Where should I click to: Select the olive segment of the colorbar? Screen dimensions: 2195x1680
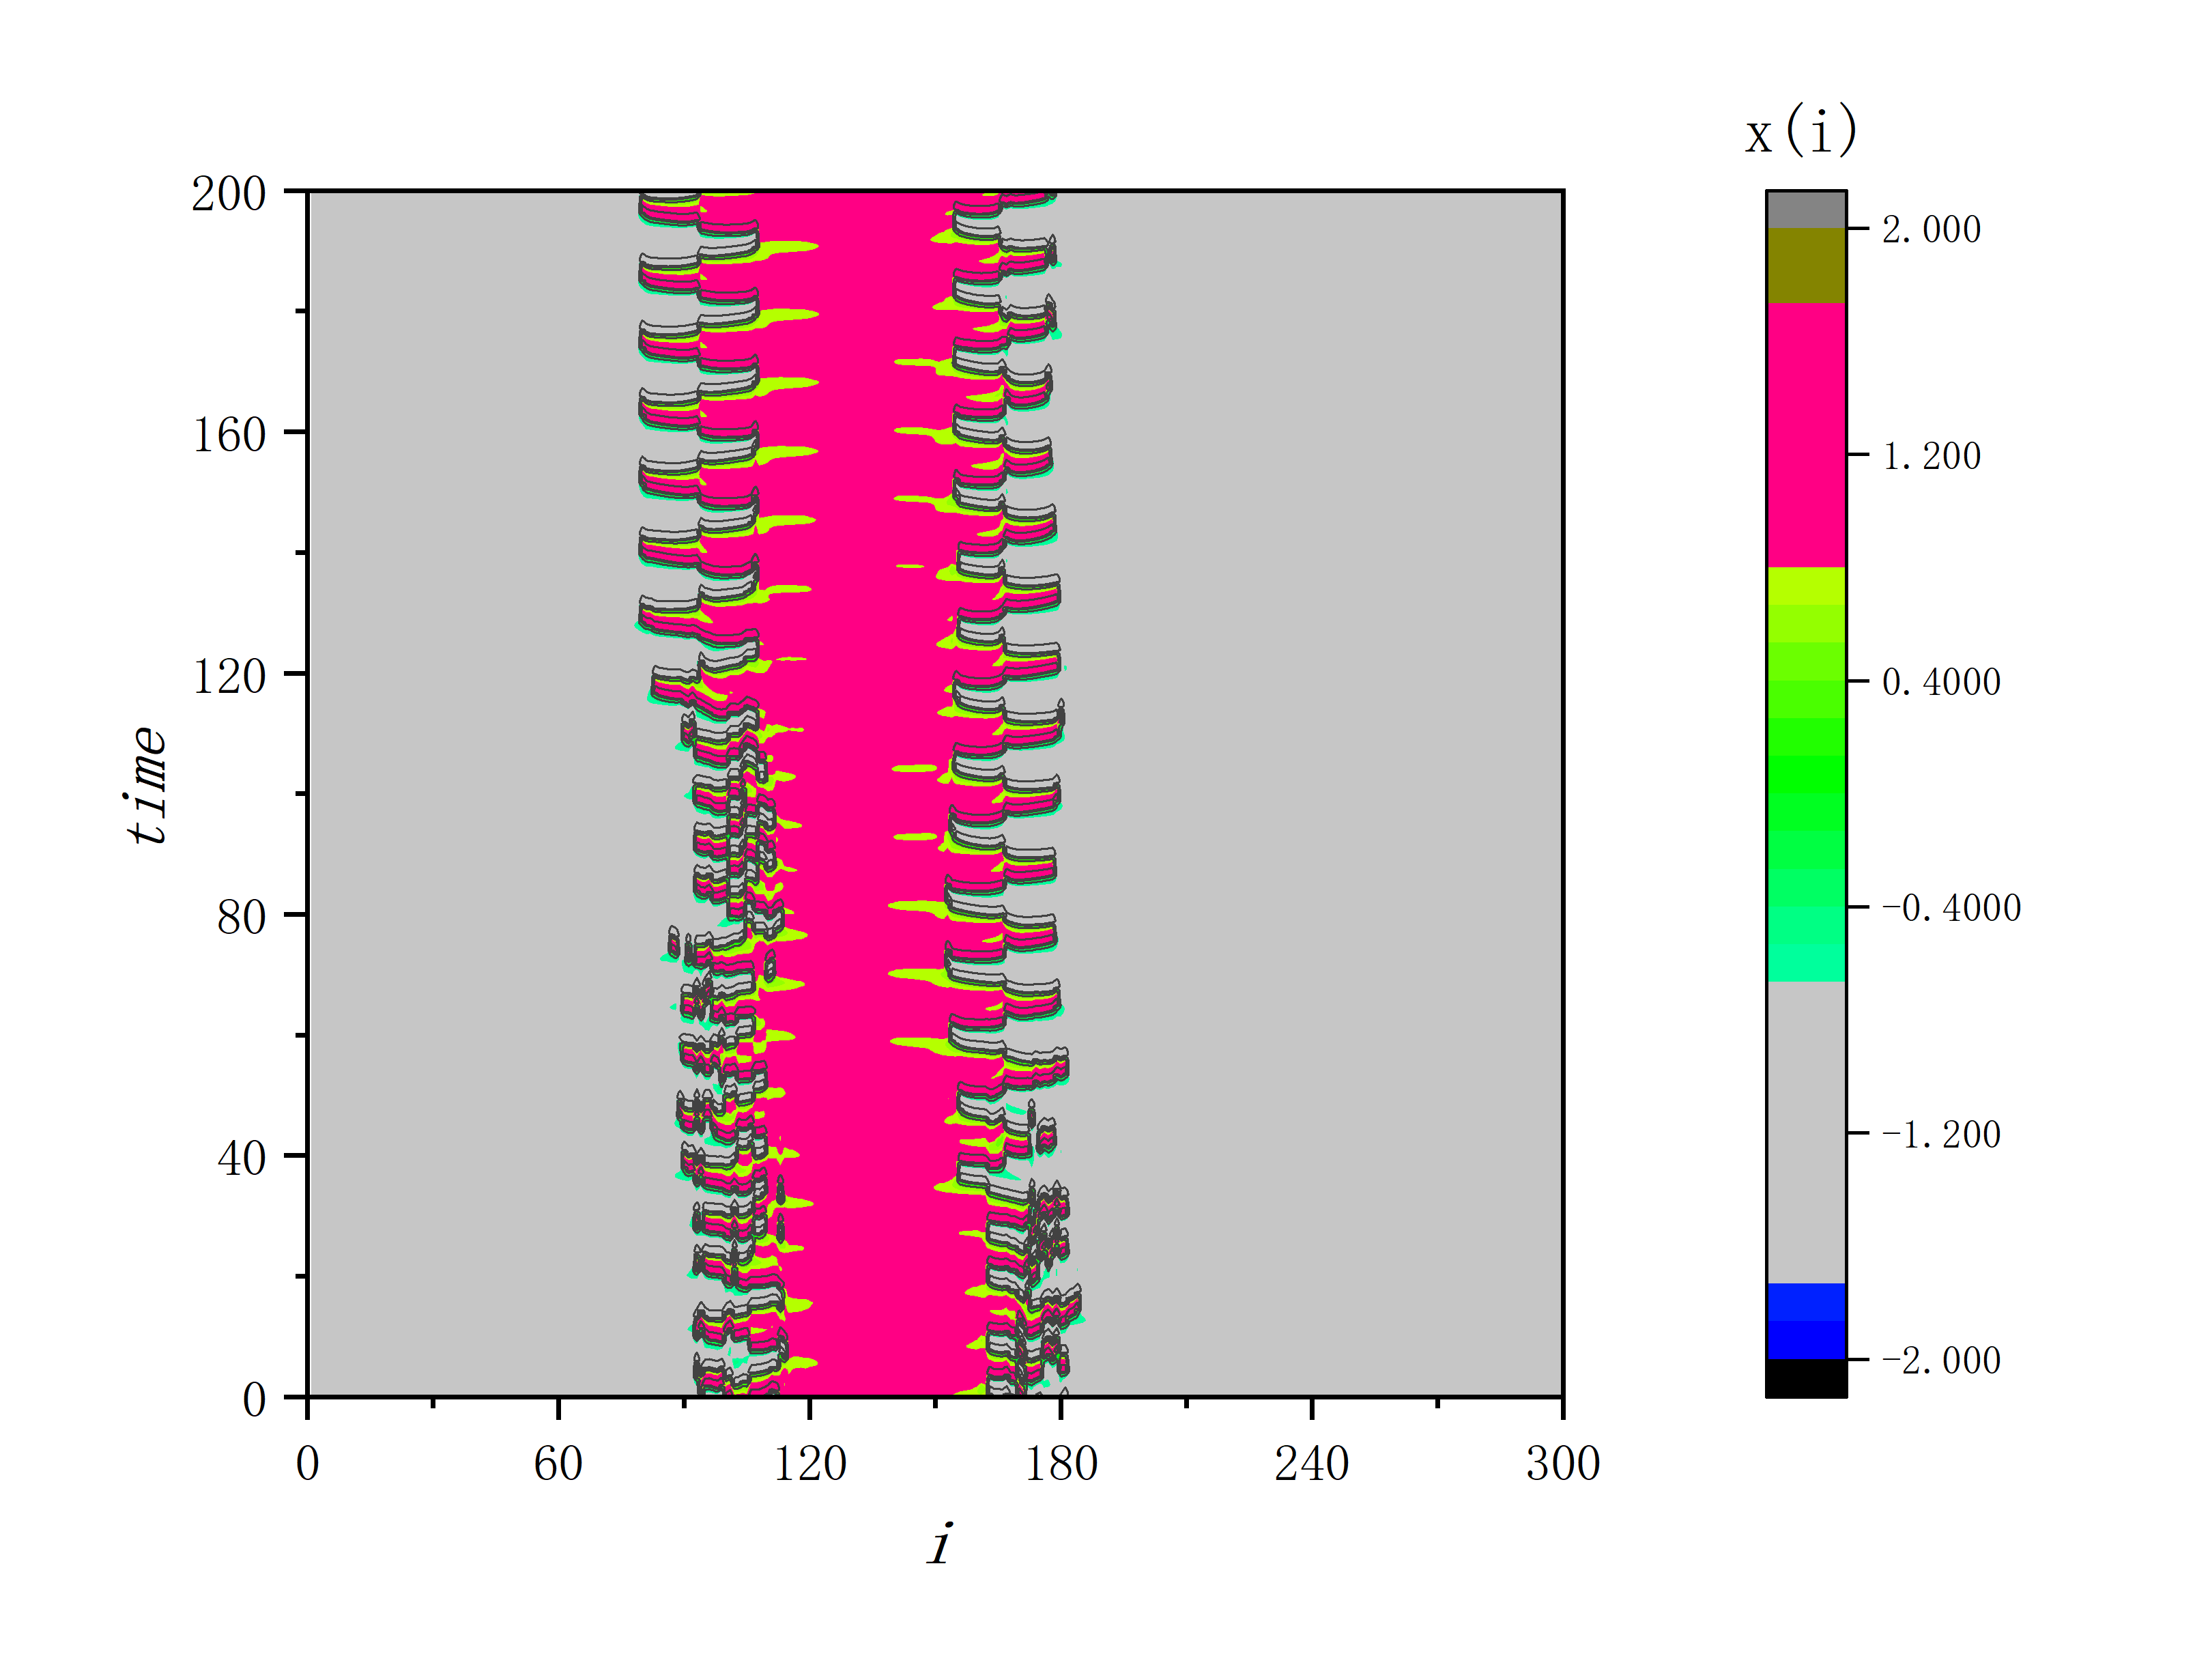pos(1806,266)
